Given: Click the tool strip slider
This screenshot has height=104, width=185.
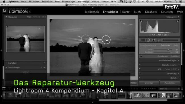Looking at the screenshot, I should 170,40.
